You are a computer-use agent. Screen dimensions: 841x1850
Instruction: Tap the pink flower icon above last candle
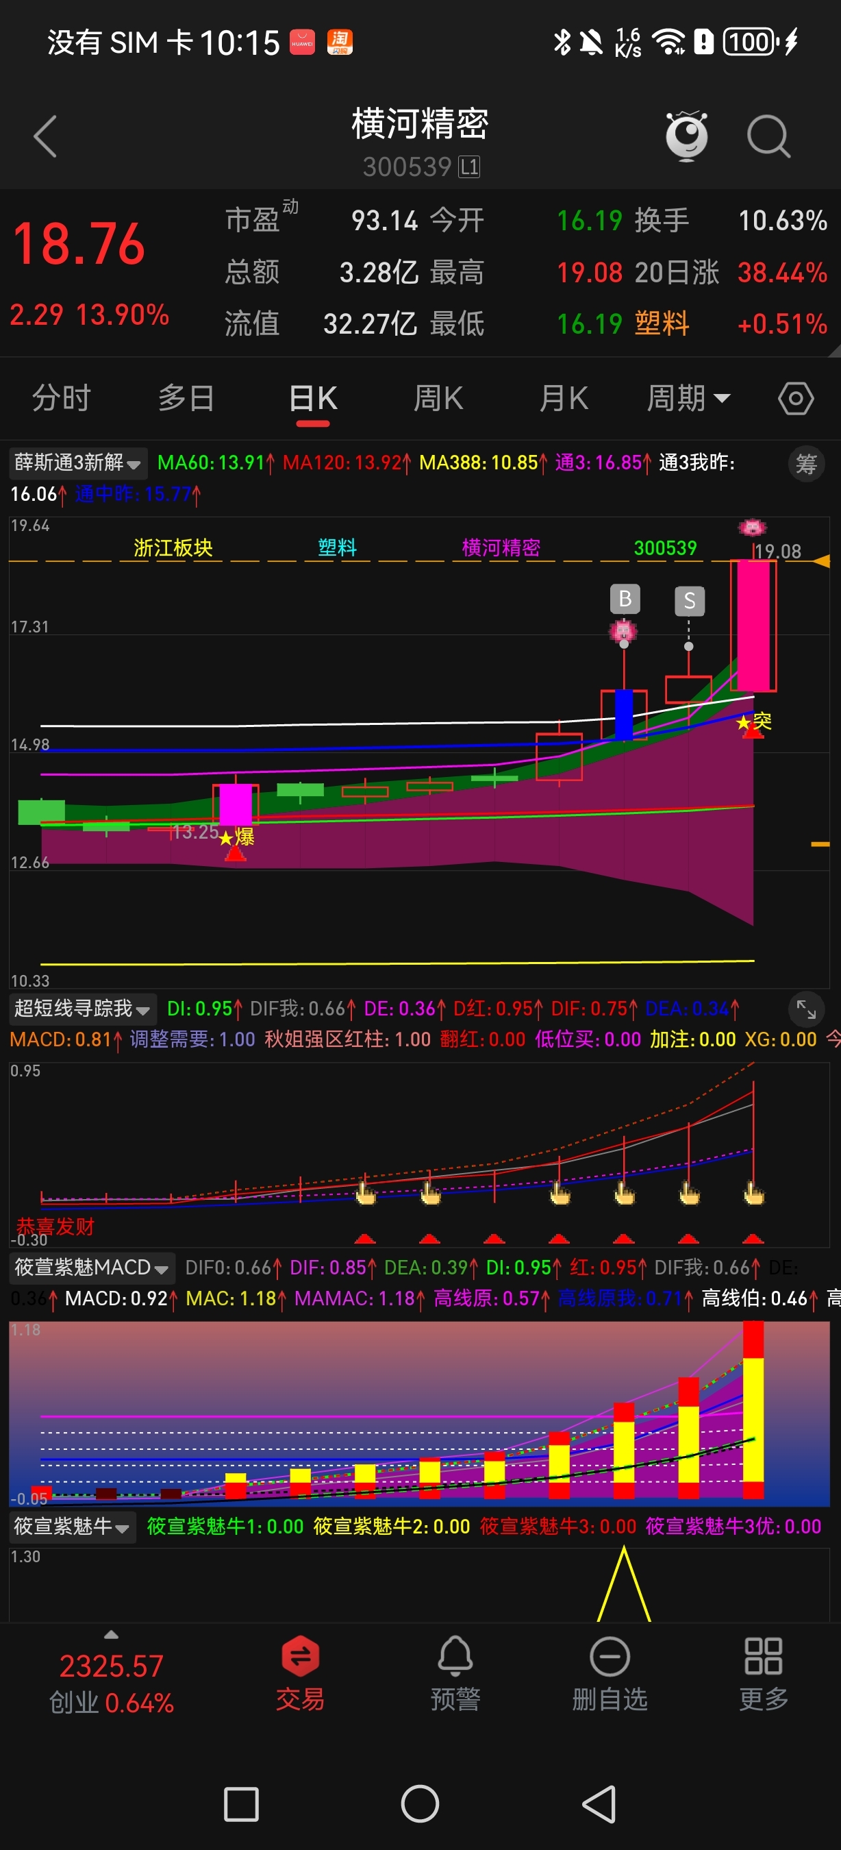coord(752,528)
